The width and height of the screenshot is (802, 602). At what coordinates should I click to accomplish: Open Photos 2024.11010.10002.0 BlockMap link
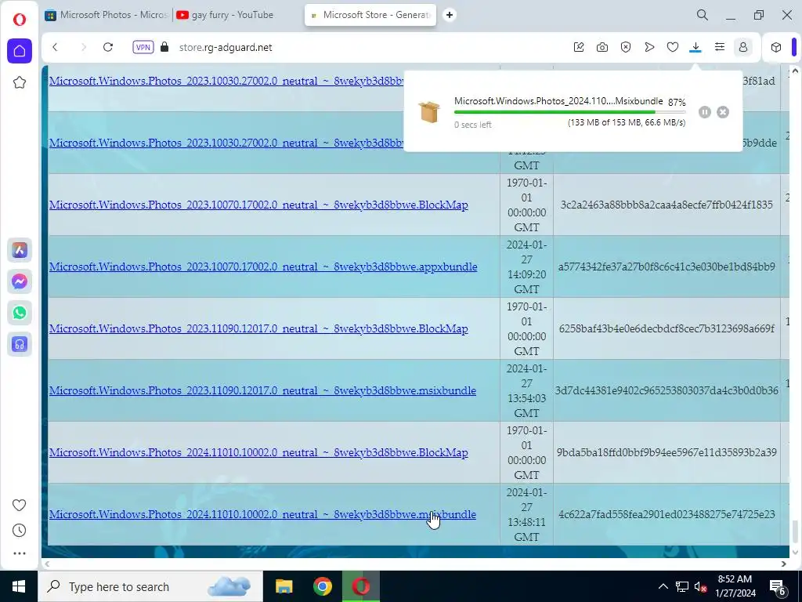(258, 452)
